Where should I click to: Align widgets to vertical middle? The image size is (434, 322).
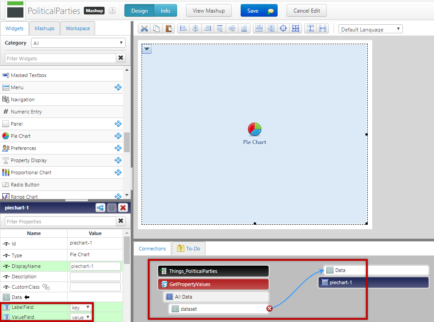coord(232,28)
